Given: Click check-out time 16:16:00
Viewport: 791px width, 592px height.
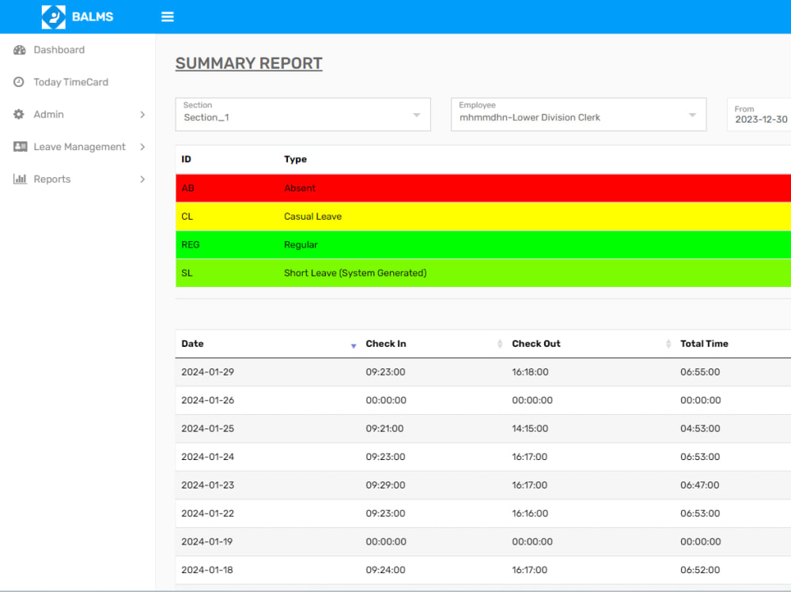Looking at the screenshot, I should (x=530, y=513).
